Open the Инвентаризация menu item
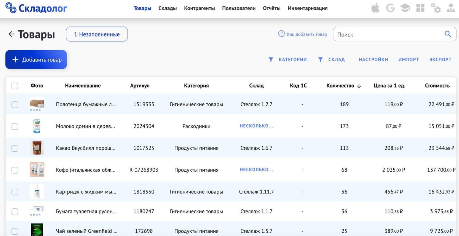The image size is (459, 236). 307,8
